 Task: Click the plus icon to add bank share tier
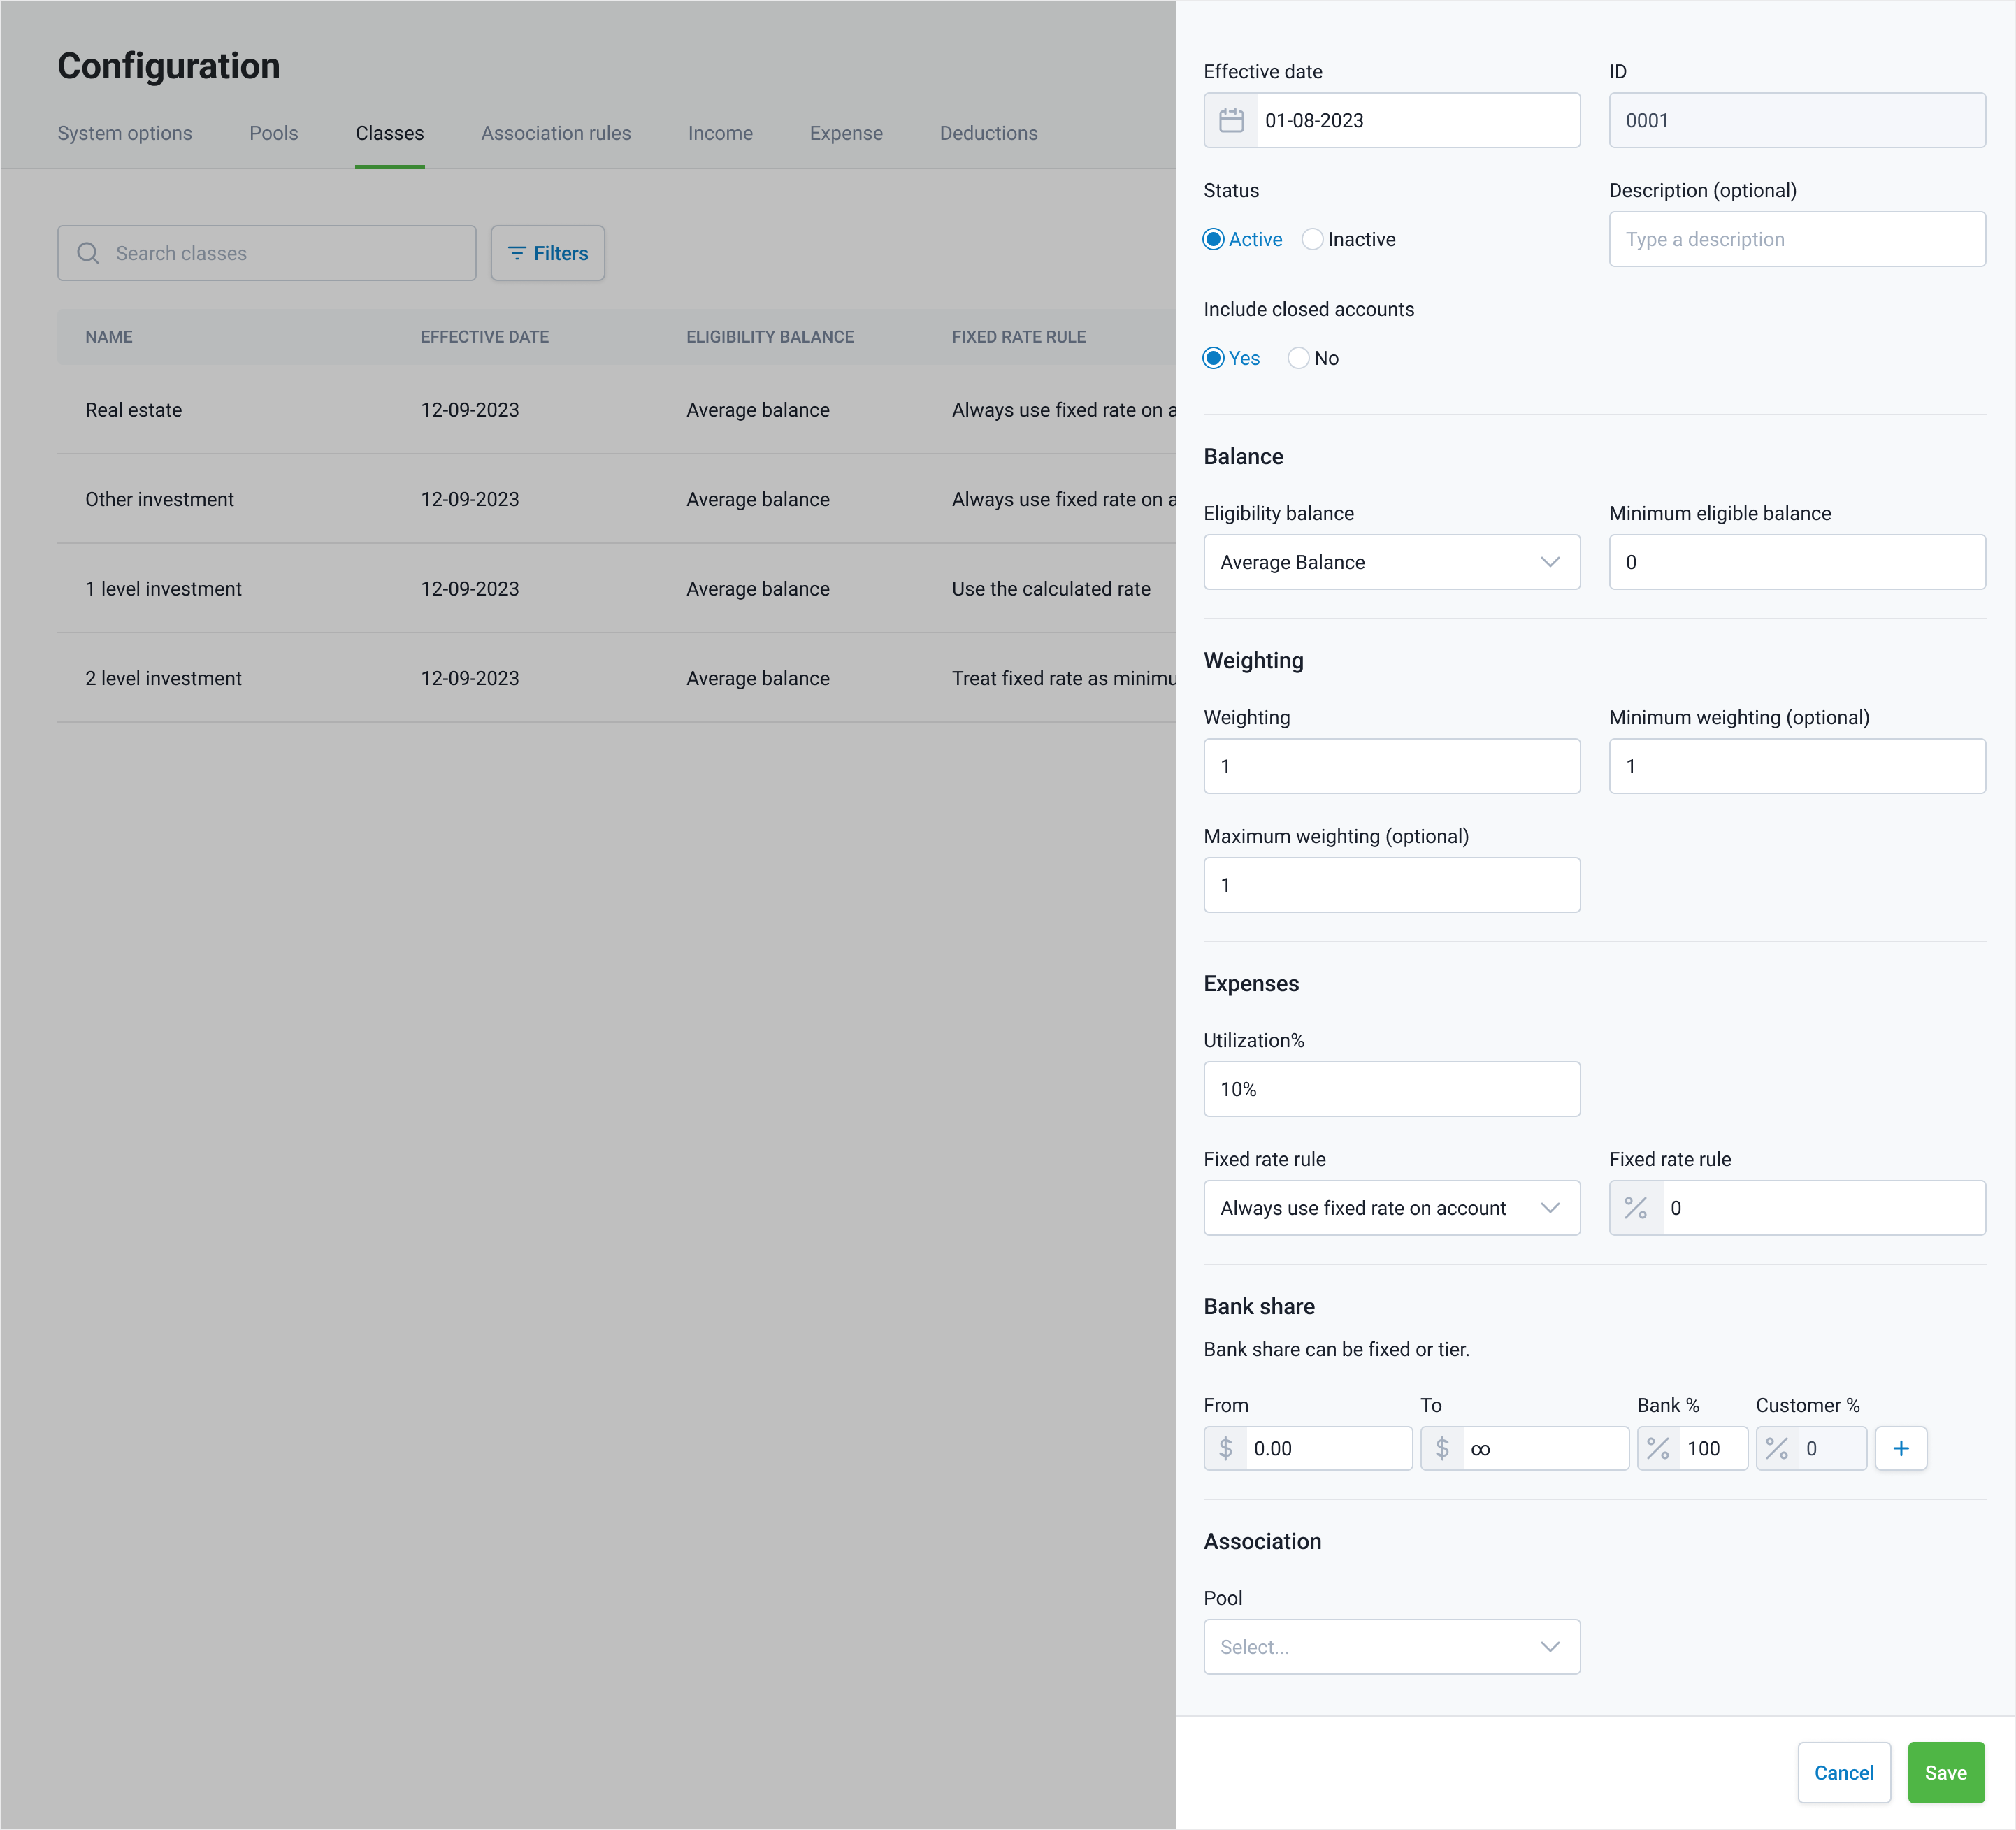[1900, 1448]
